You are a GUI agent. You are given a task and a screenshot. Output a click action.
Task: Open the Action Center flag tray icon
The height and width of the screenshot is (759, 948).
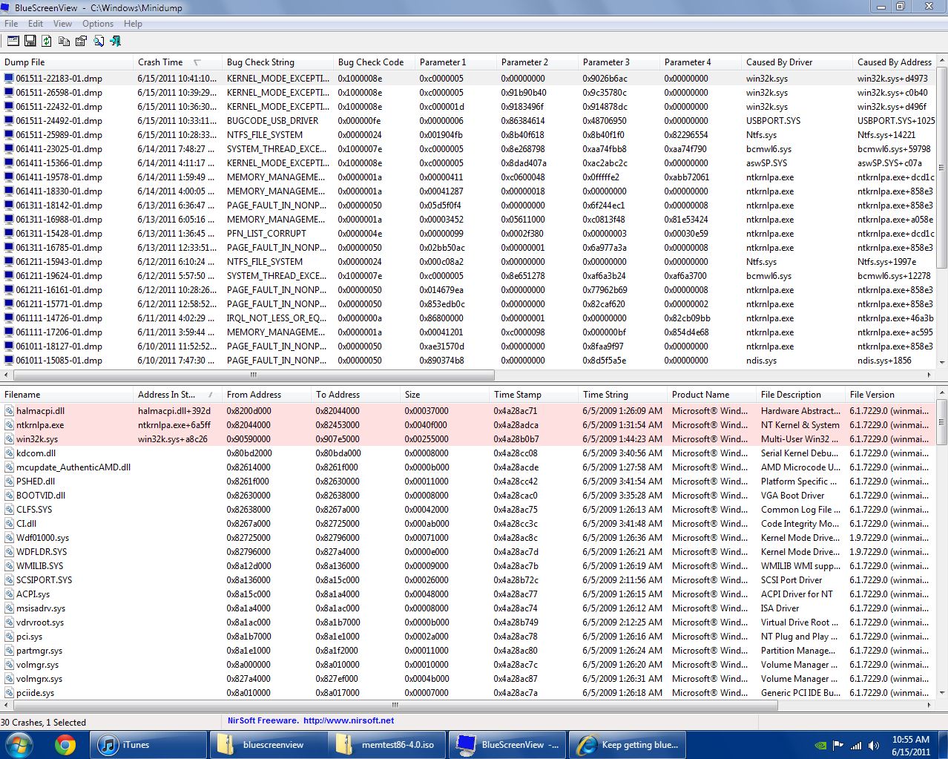[838, 746]
